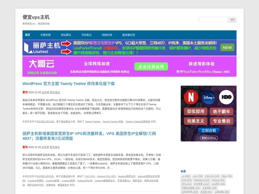
Task: Open the WordPress Twenty Twelve 修改美化版 post title
Action: [x=69, y=84]
